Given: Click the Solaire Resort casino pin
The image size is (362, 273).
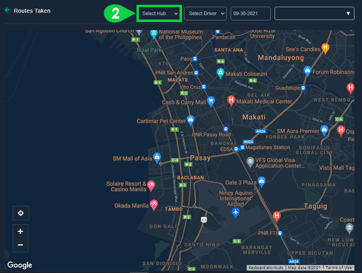Looking at the screenshot, I should (151, 185).
